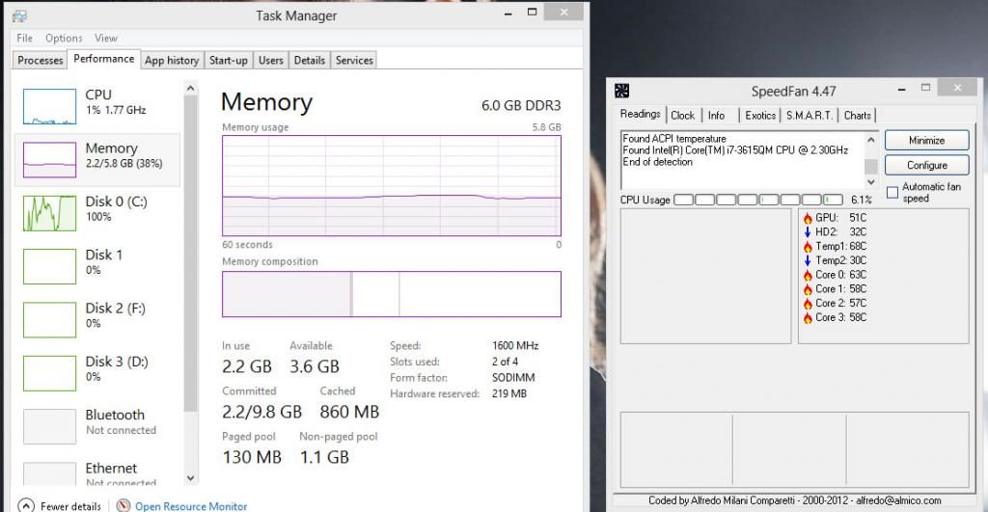Click the SpeedFan fan icon in title bar
988x512 pixels.
tap(622, 91)
